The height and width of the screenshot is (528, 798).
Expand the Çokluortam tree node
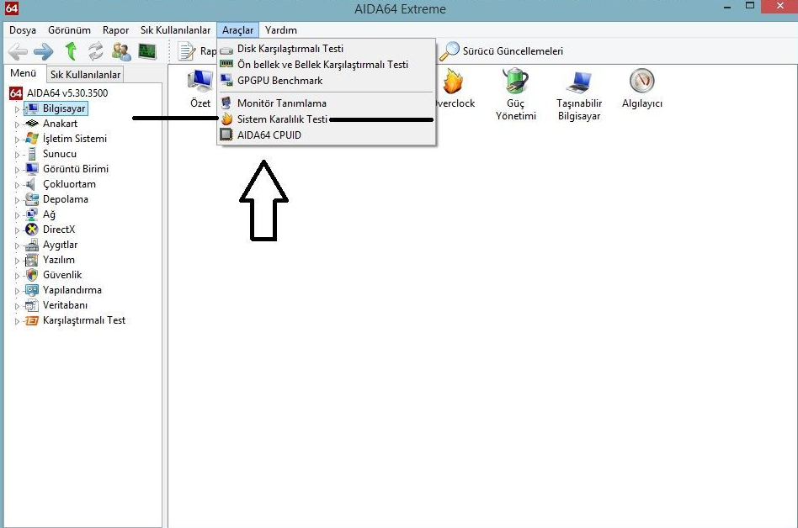pyautogui.click(x=17, y=186)
